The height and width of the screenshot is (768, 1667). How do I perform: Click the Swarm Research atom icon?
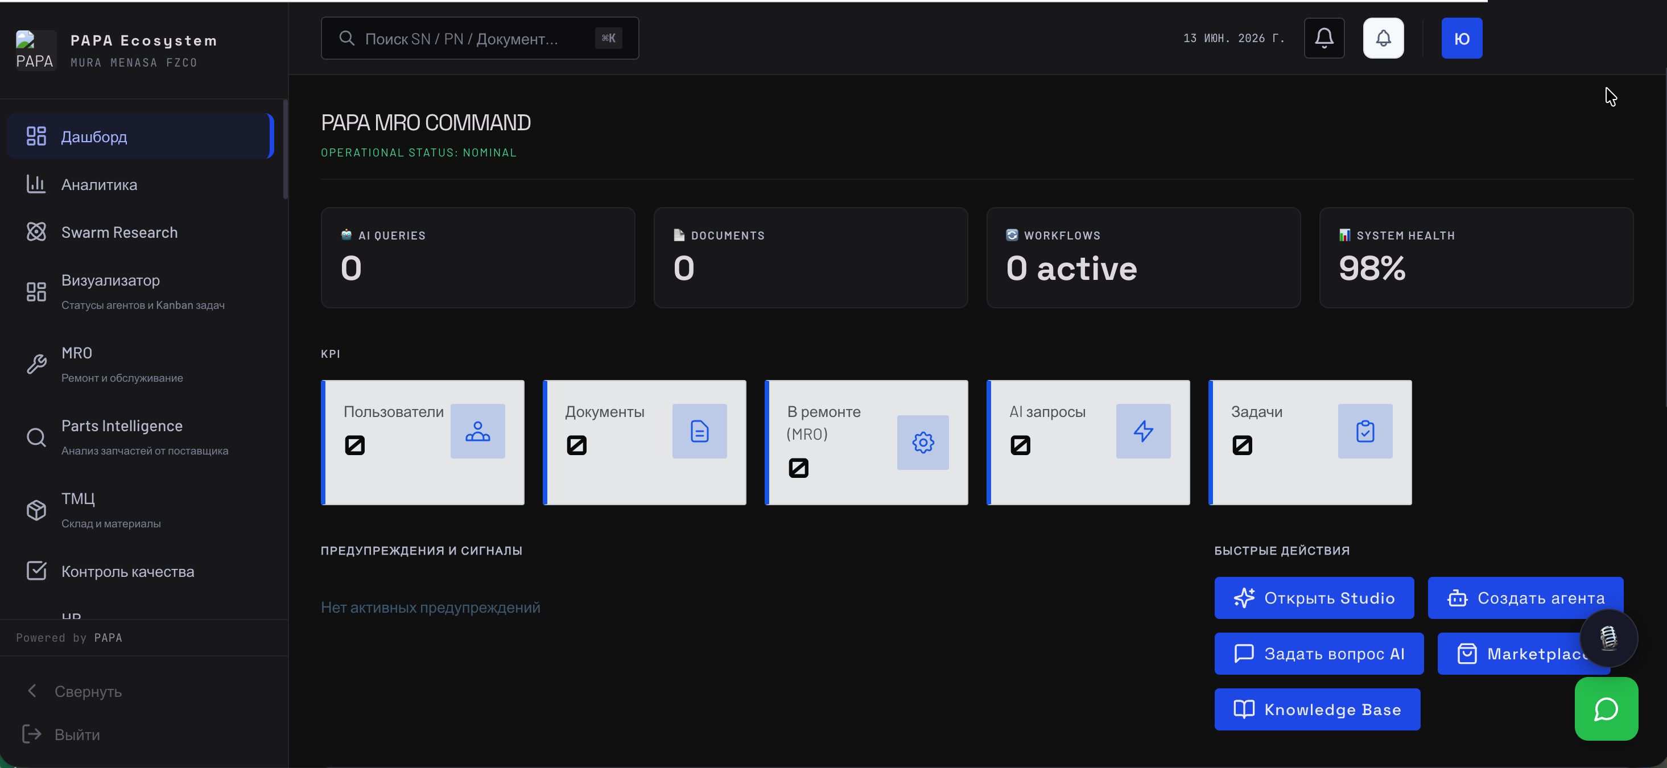[36, 232]
